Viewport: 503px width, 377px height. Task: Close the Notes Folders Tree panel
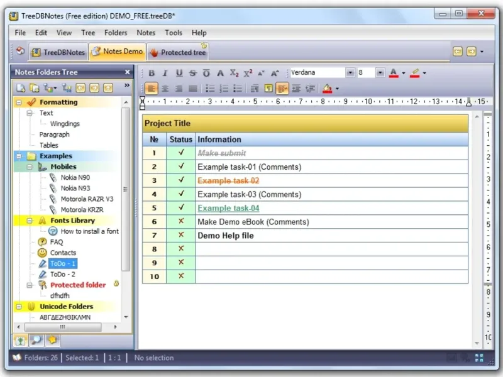(128, 72)
